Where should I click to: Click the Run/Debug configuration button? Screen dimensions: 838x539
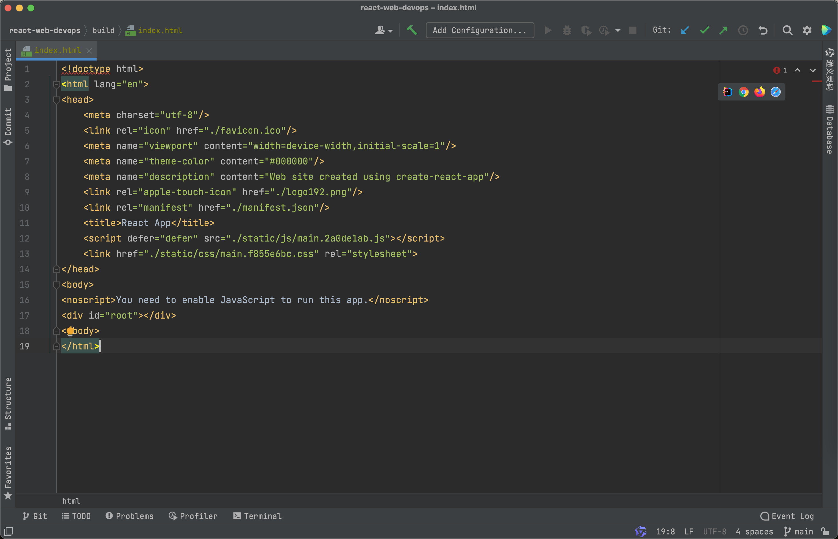click(479, 29)
